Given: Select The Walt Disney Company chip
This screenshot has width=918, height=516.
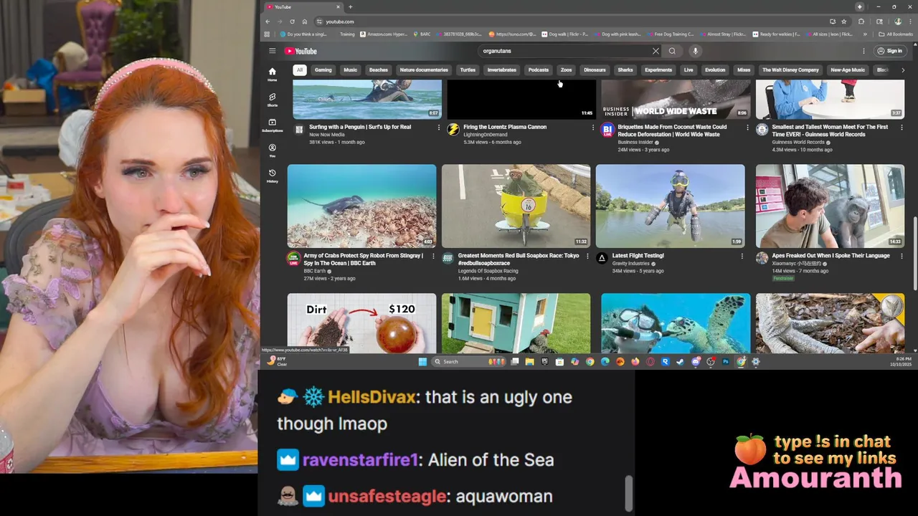Looking at the screenshot, I should tap(790, 70).
